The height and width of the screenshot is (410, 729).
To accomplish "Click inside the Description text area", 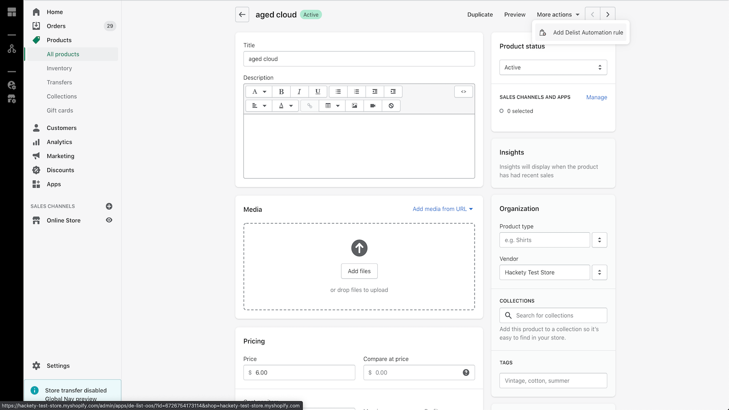I will coord(359,146).
